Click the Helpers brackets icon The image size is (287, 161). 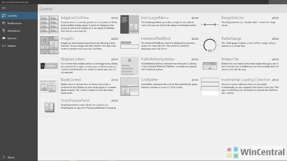pos(4,46)
